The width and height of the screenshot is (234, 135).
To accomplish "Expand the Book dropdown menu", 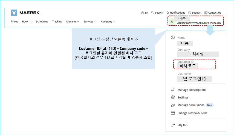I will 27,22.
